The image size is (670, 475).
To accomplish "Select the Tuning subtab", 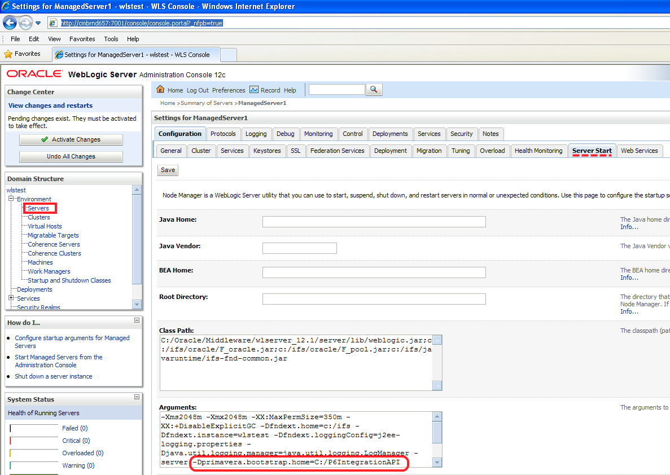I will [461, 151].
